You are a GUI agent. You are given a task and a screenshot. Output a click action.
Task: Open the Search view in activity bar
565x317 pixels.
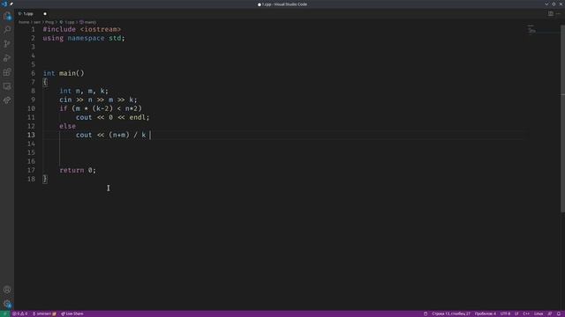click(7, 29)
